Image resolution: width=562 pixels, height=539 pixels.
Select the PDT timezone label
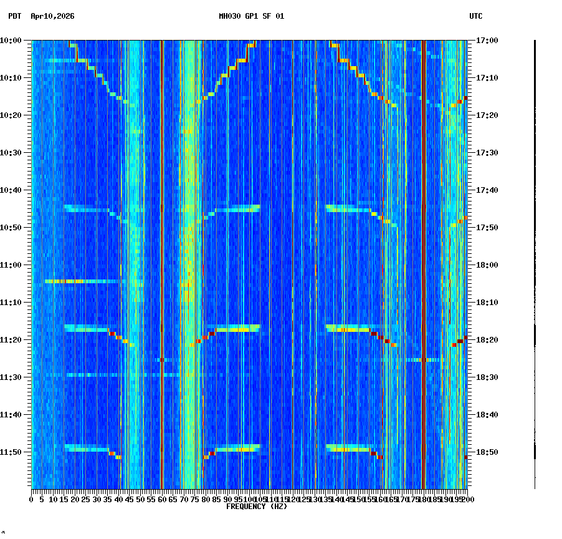(x=11, y=17)
